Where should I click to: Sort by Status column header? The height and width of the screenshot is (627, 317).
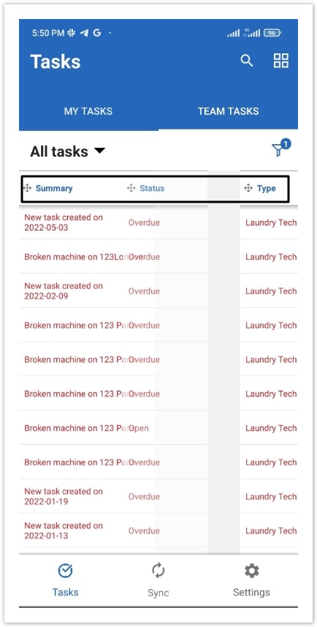click(152, 188)
